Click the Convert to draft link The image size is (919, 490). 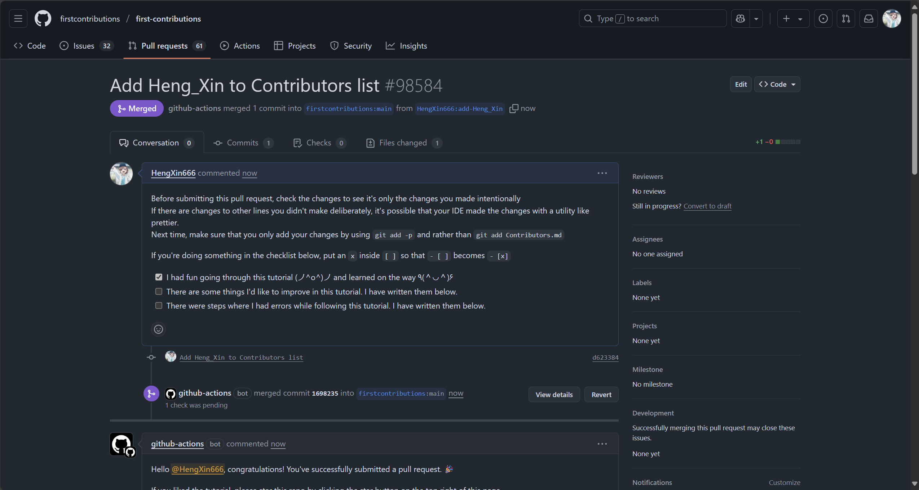pyautogui.click(x=707, y=206)
